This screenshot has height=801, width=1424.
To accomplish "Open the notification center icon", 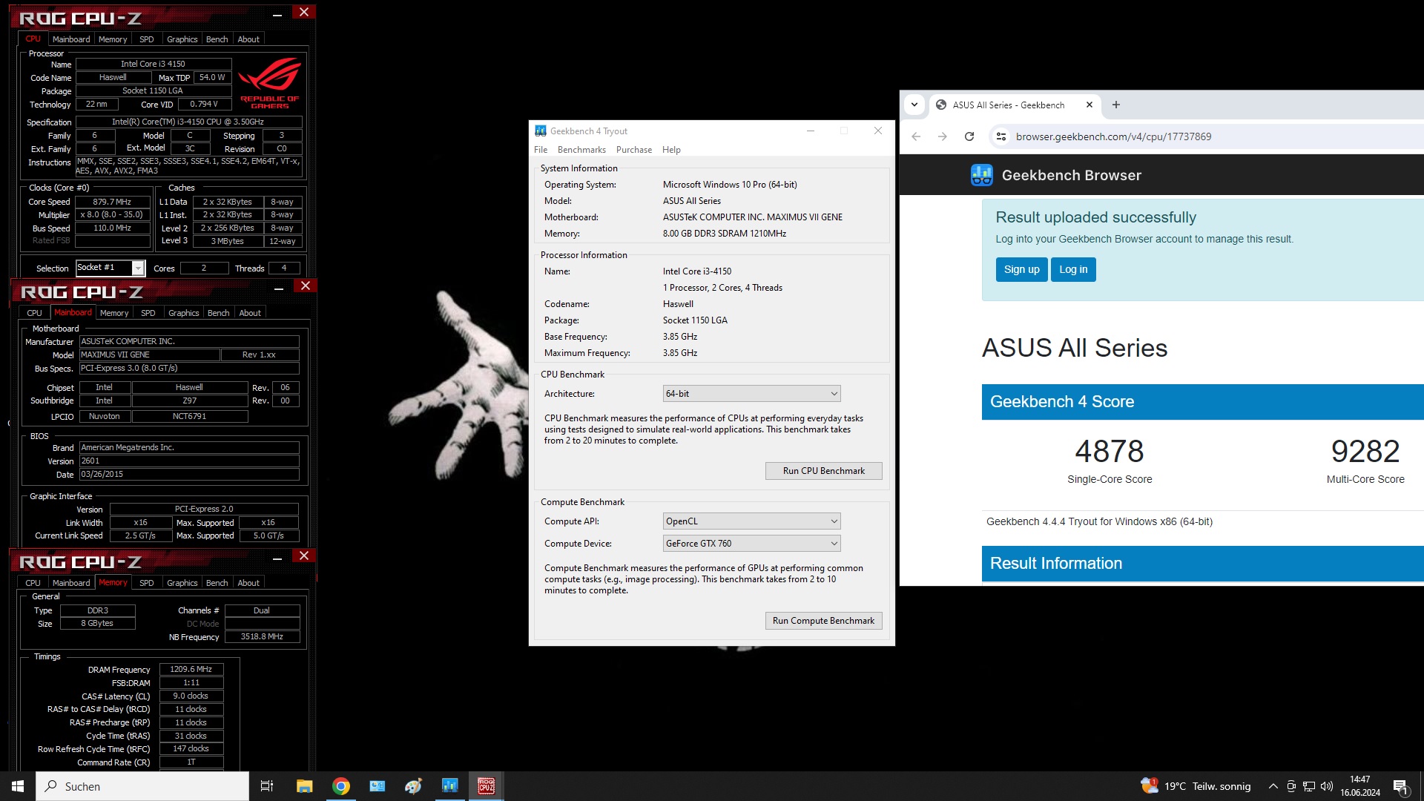I will pos(1401,787).
